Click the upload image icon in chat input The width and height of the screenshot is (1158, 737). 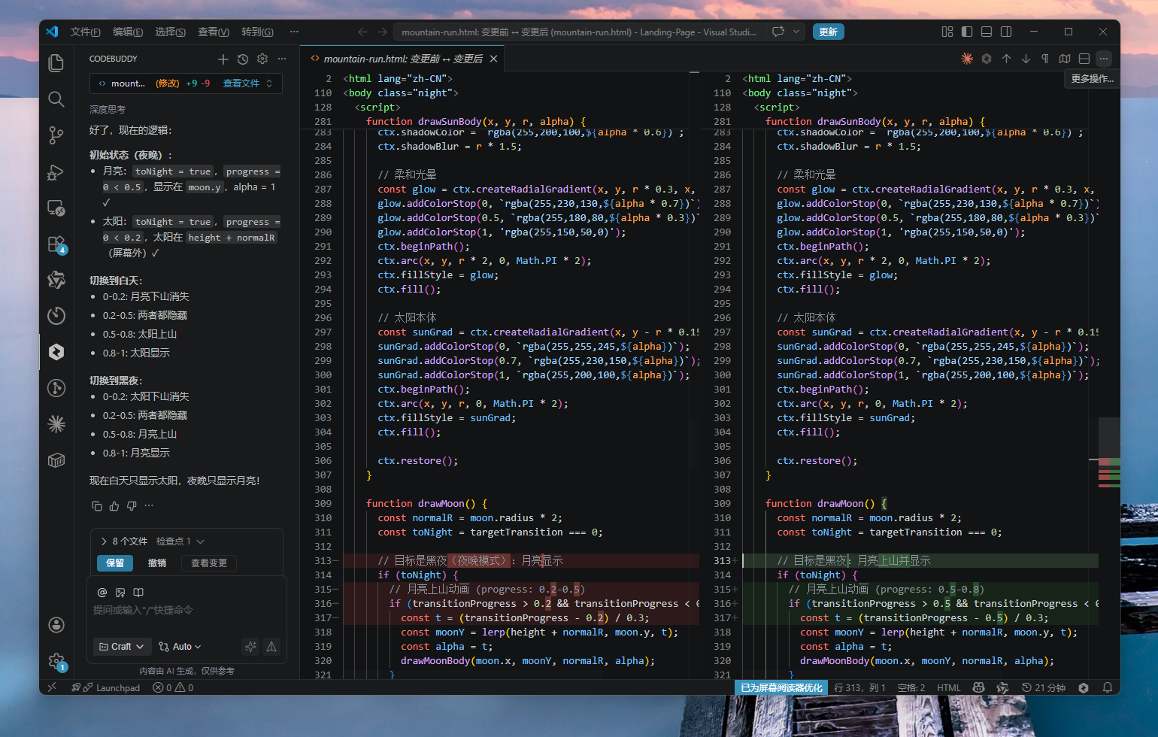point(120,593)
